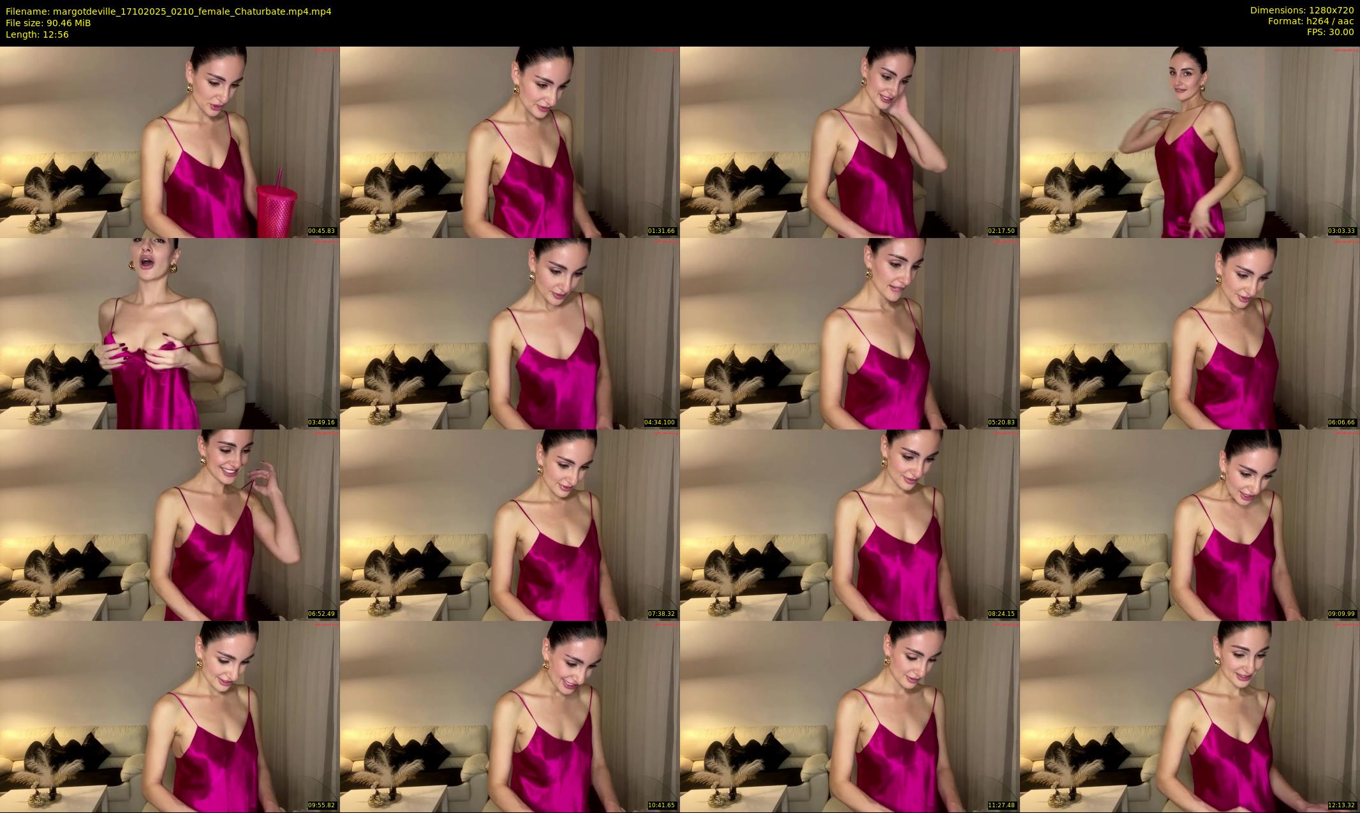Click the Filename text in header
1360x813 pixels.
(168, 11)
